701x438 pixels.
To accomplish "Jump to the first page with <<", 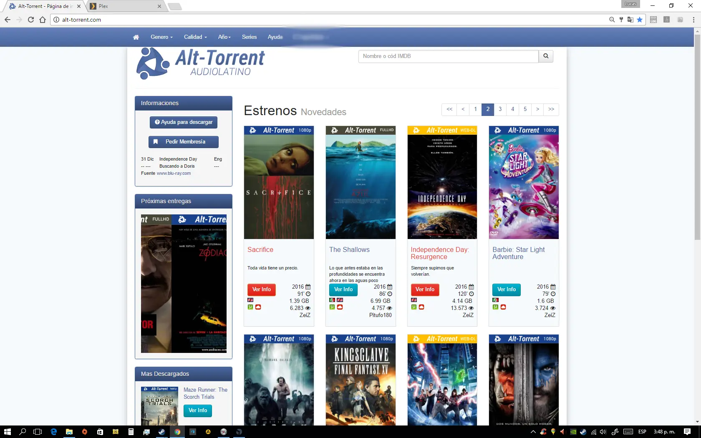I will tap(449, 109).
